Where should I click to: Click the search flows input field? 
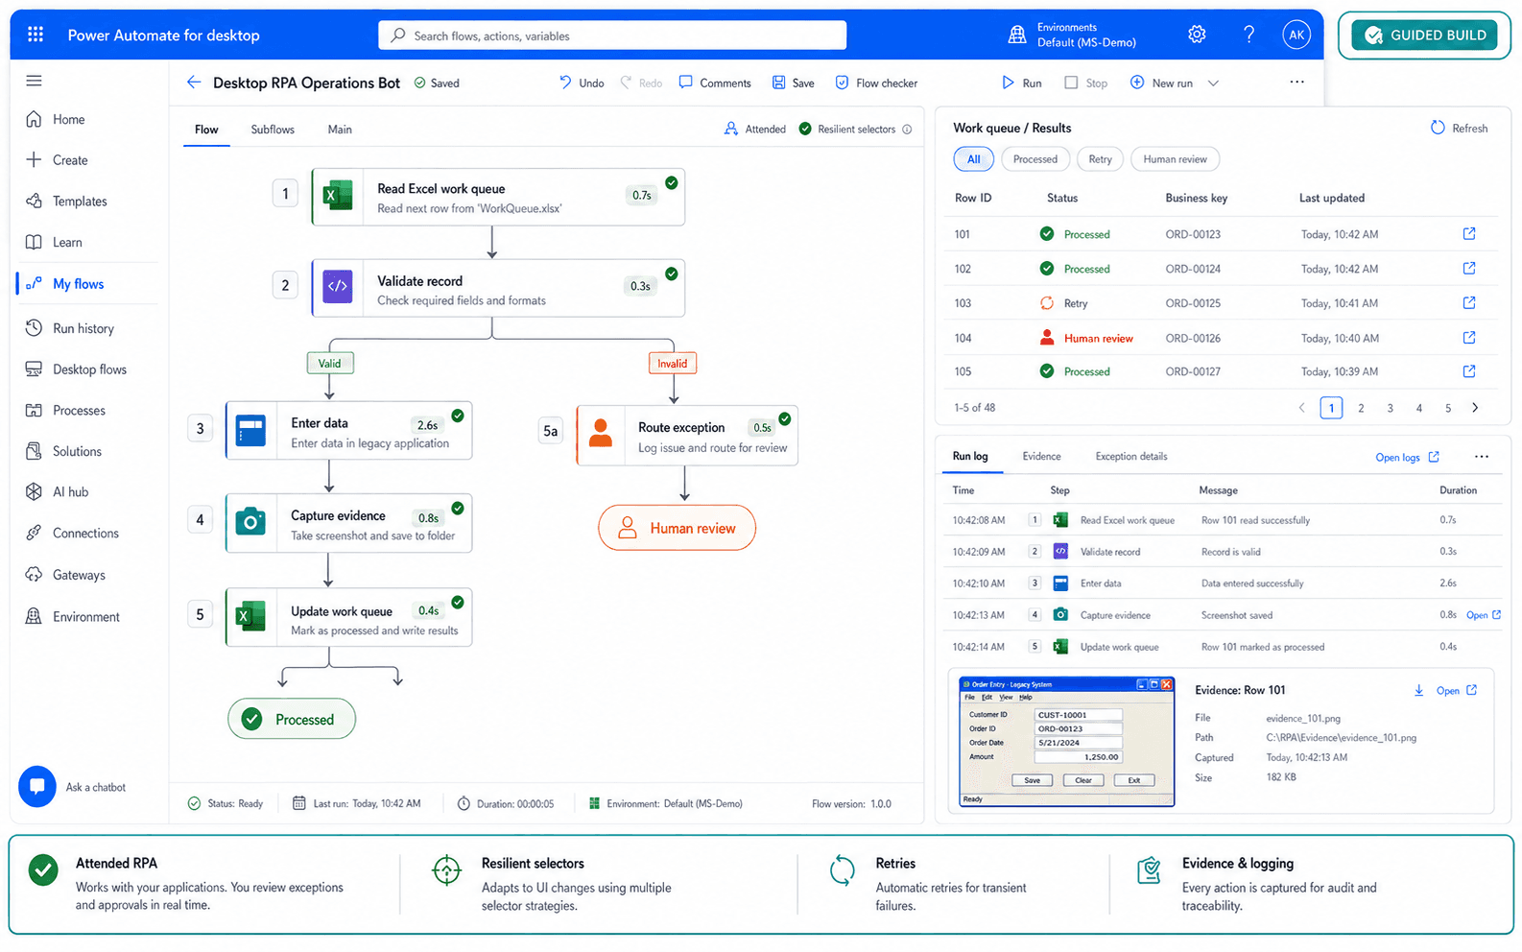click(612, 36)
